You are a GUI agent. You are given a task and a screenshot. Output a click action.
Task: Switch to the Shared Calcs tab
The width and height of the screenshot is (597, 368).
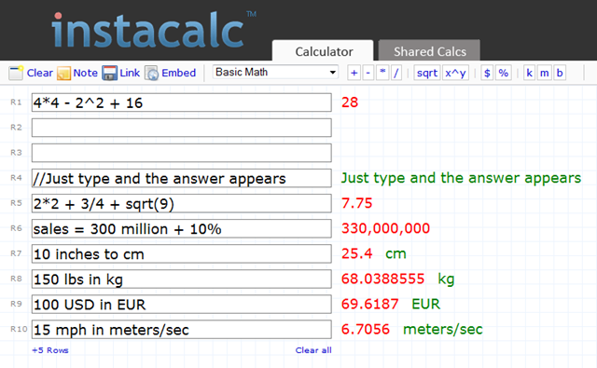429,51
